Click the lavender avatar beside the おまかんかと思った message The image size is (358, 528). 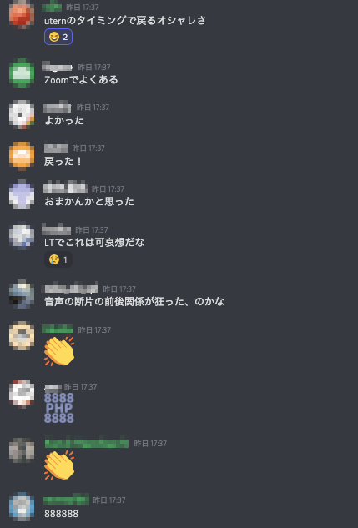22,194
